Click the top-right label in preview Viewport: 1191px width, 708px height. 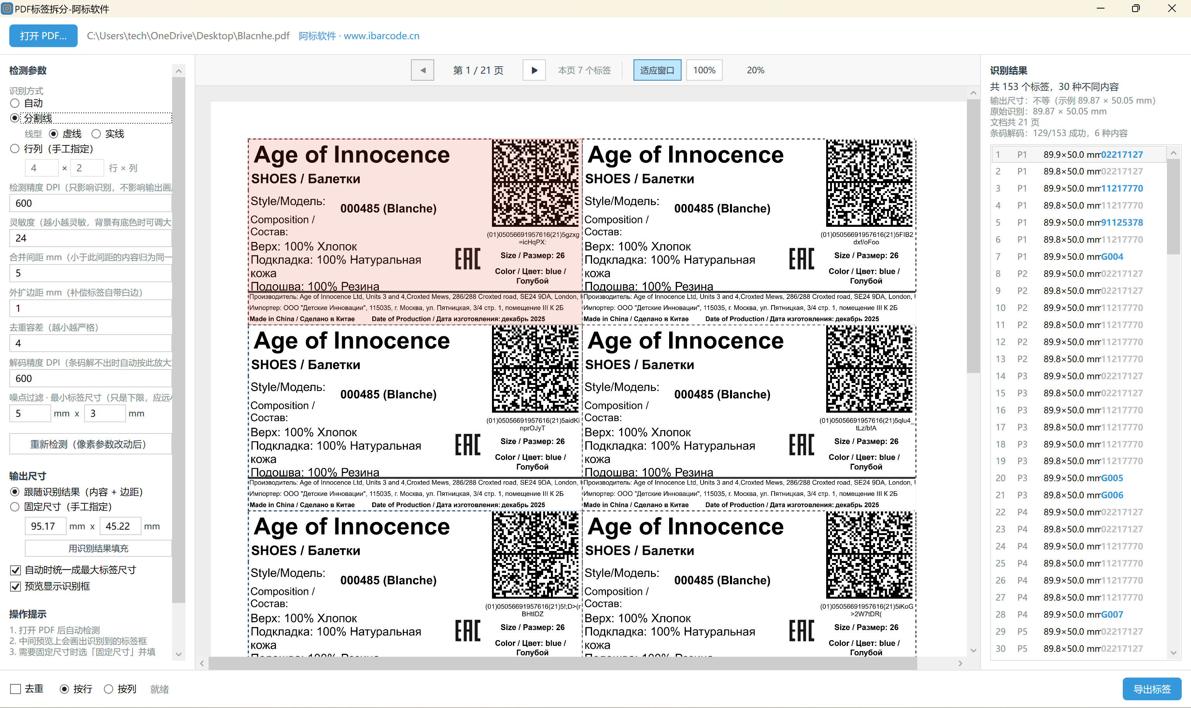[749, 232]
